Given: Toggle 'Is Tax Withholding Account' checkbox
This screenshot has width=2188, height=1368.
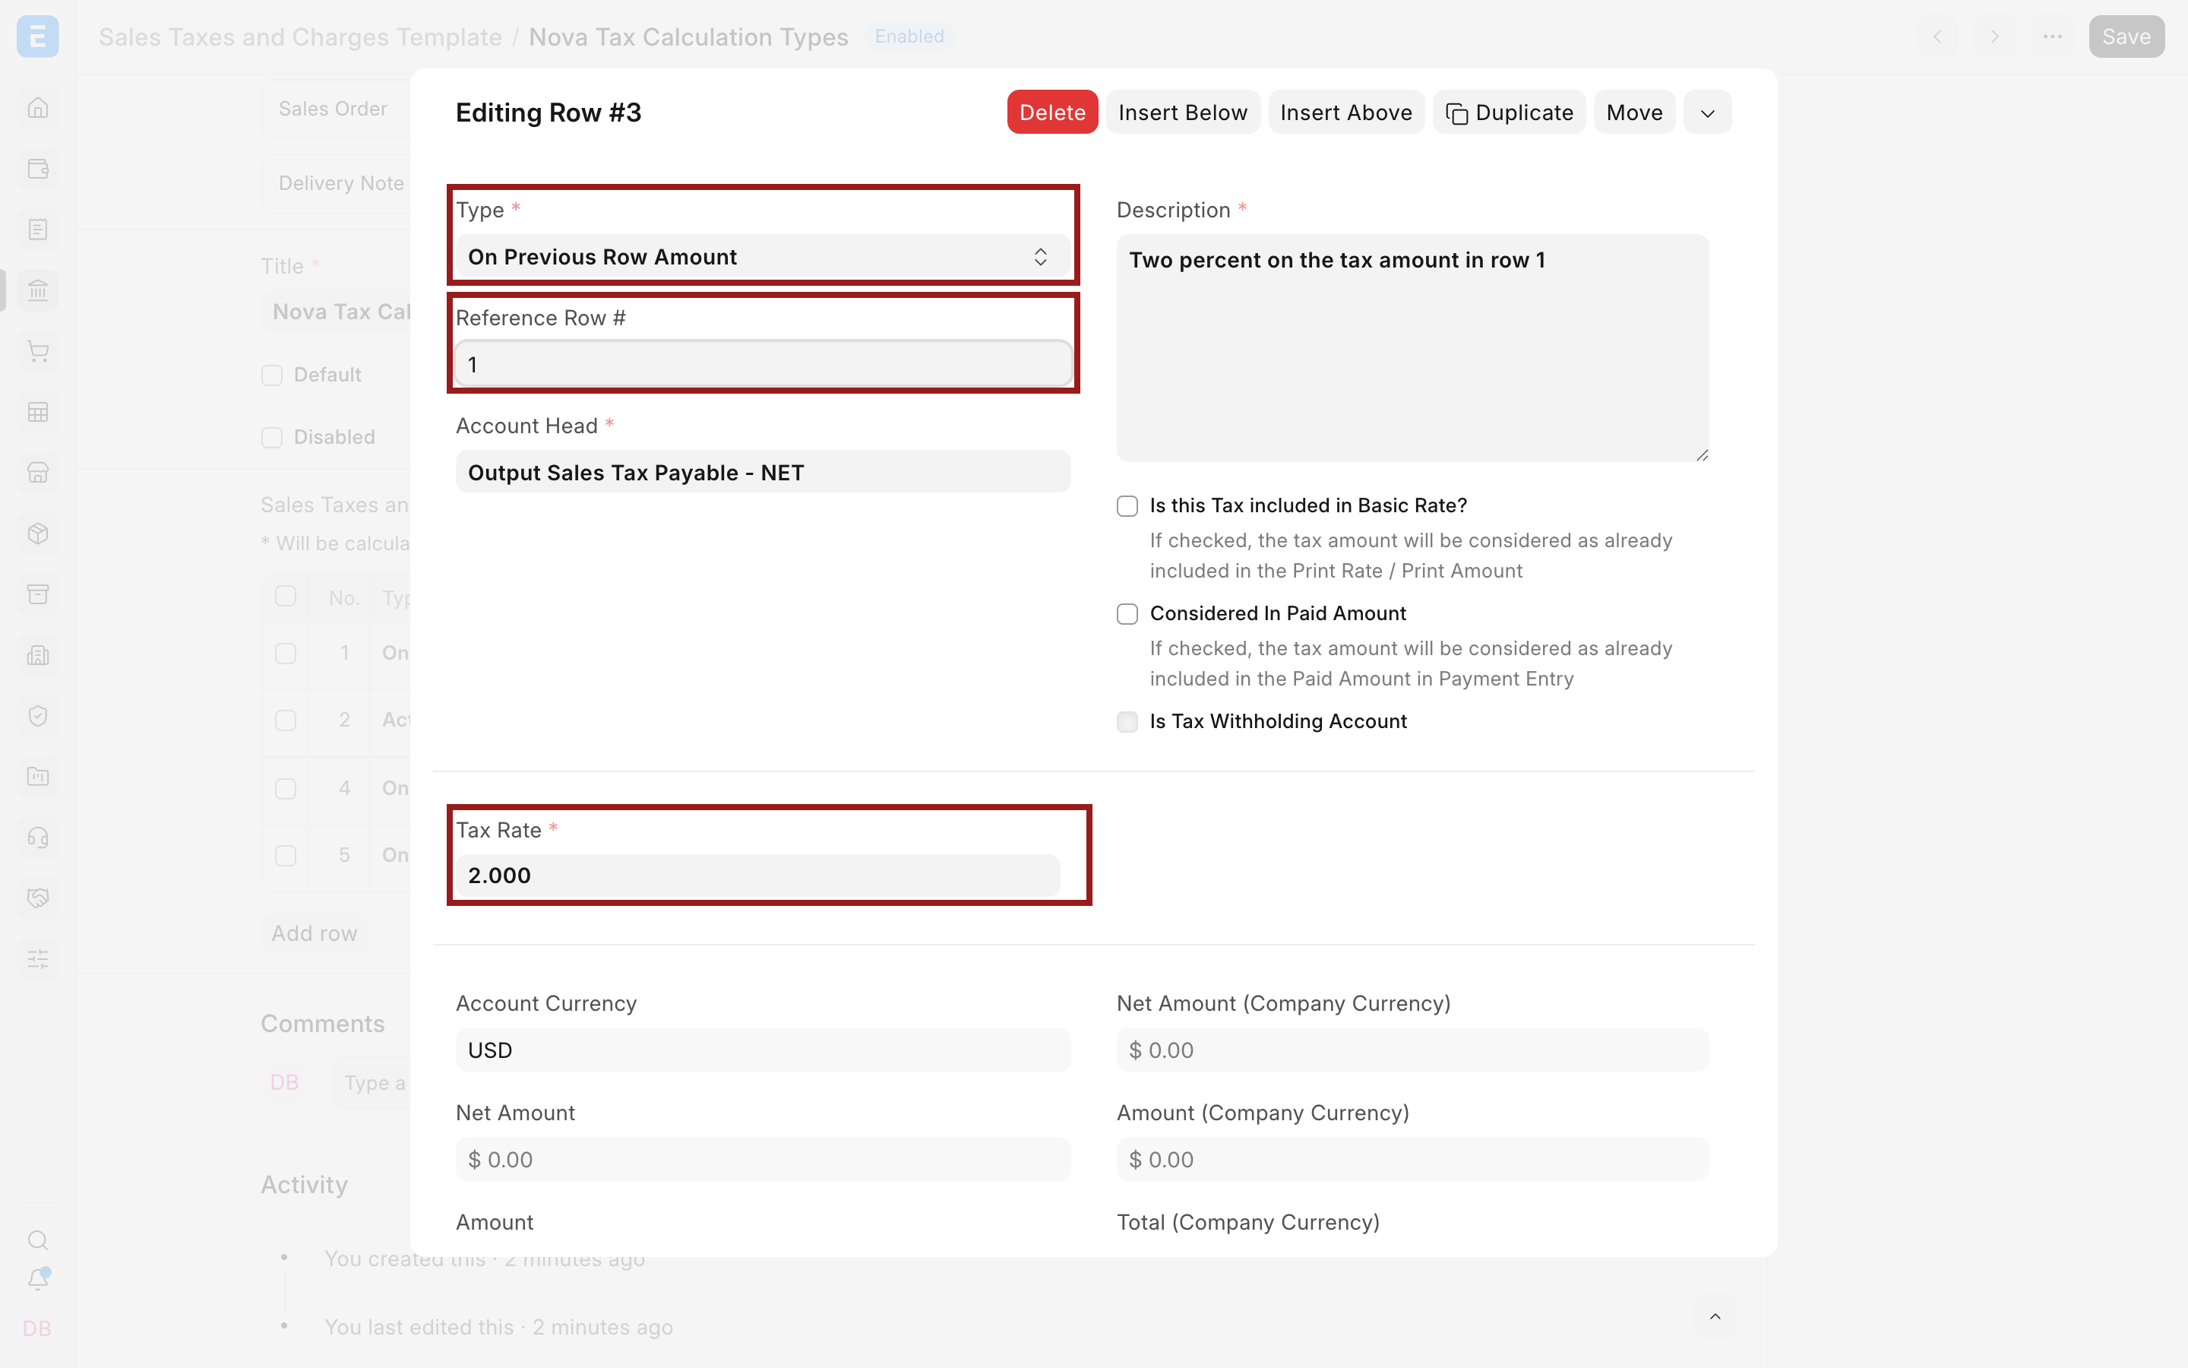Looking at the screenshot, I should tap(1127, 722).
